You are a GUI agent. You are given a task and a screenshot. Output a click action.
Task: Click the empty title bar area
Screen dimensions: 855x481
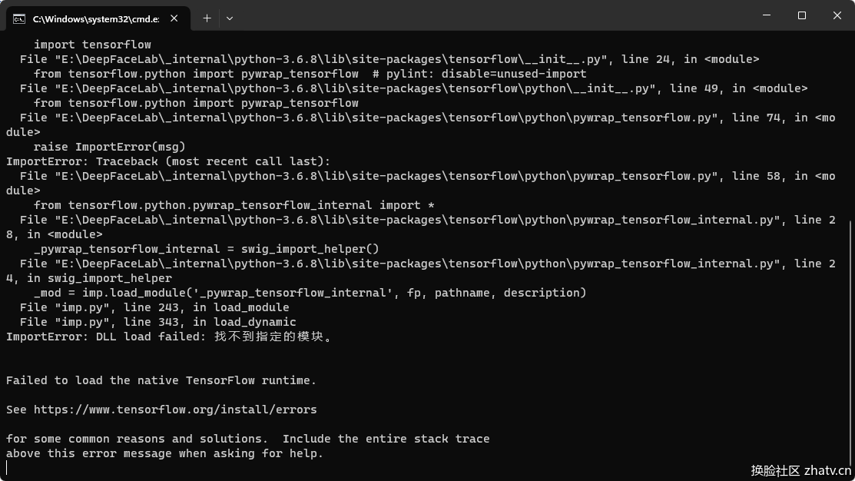[491, 15]
